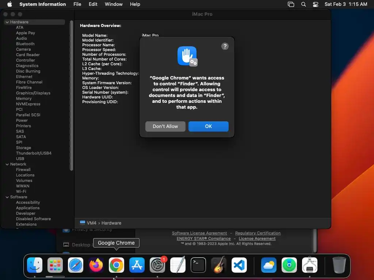
Task: Select Audio in the sidebar
Action: (22, 38)
